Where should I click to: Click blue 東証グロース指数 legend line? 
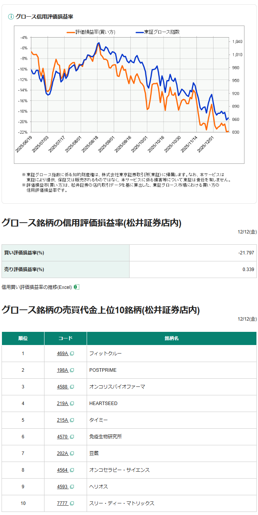click(x=139, y=32)
